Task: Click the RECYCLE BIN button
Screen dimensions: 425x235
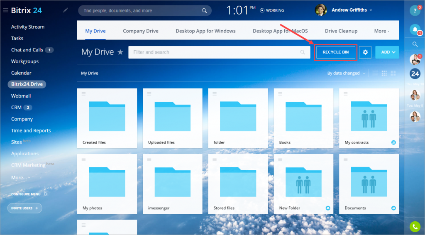Action: tap(335, 52)
